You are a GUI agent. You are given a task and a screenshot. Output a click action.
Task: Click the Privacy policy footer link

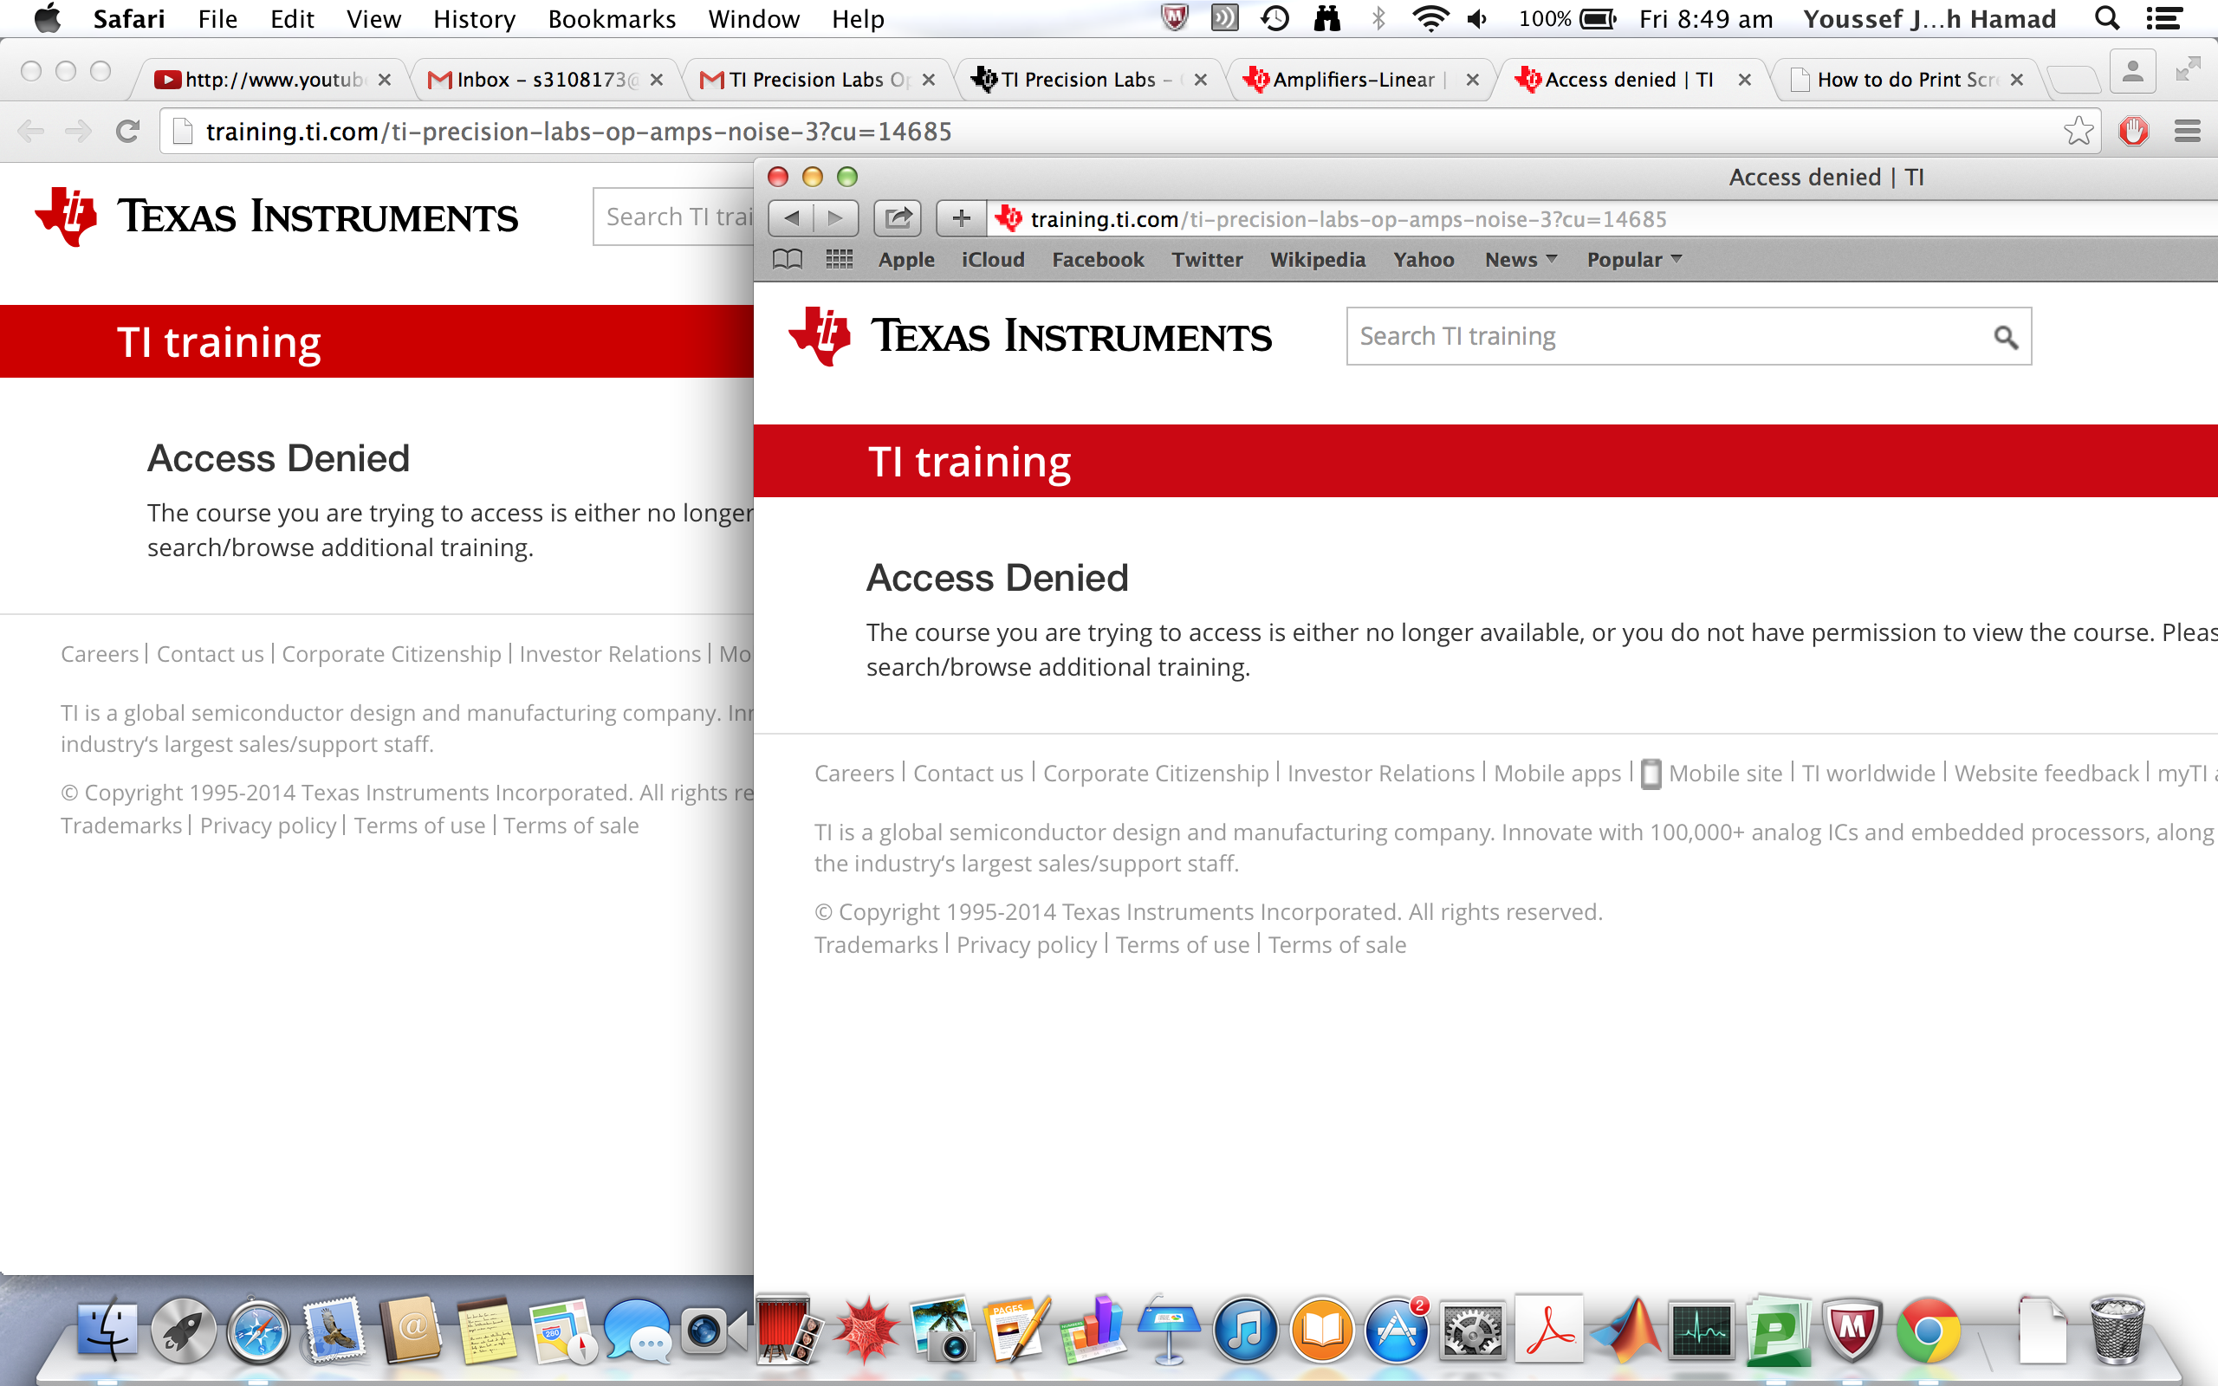click(x=1026, y=945)
